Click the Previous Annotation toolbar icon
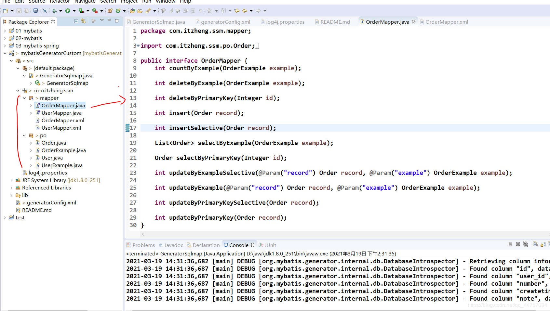This screenshot has height=311, width=550. [x=223, y=11]
